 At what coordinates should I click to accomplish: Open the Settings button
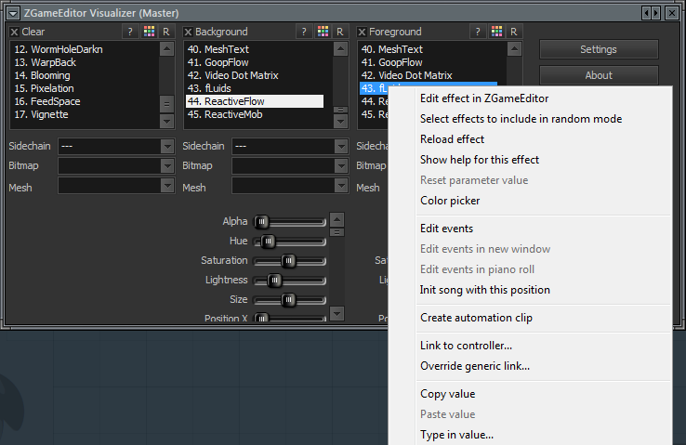(x=599, y=49)
